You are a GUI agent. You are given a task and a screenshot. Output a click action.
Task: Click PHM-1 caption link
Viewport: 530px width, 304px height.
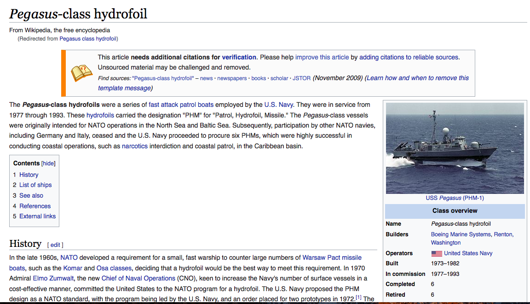pos(473,198)
